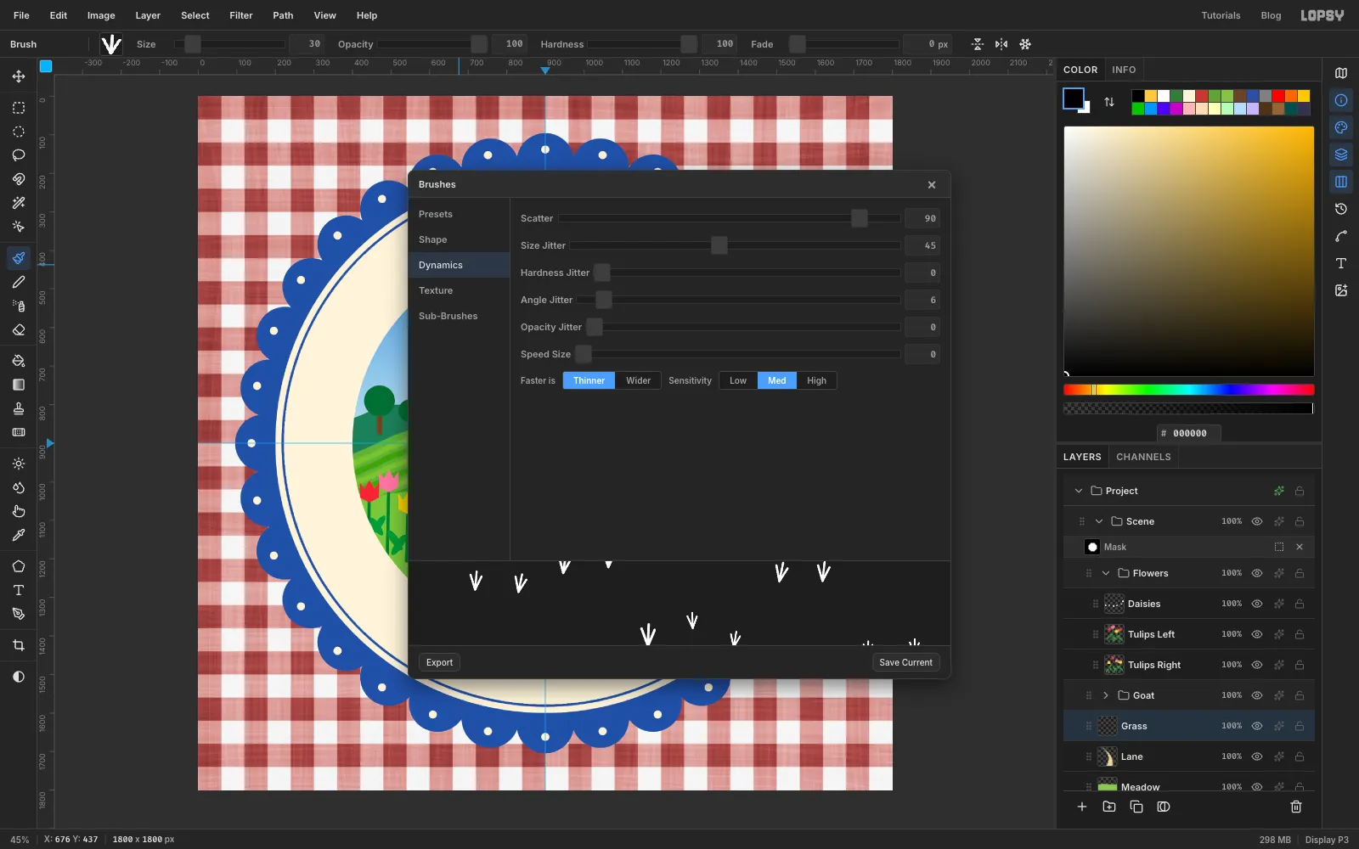This screenshot has height=849, width=1359.
Task: Open the Texture section in Brushes
Action: (459, 290)
